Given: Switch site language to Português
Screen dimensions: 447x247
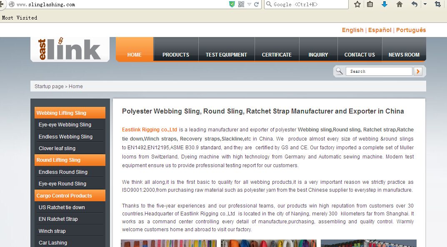Looking at the screenshot, I should pos(411,30).
